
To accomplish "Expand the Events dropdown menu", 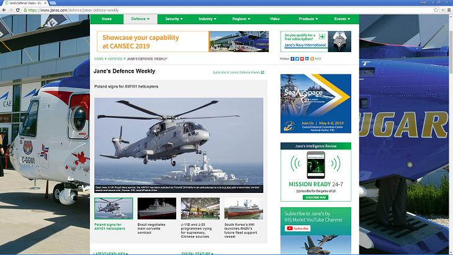I will tap(342, 19).
